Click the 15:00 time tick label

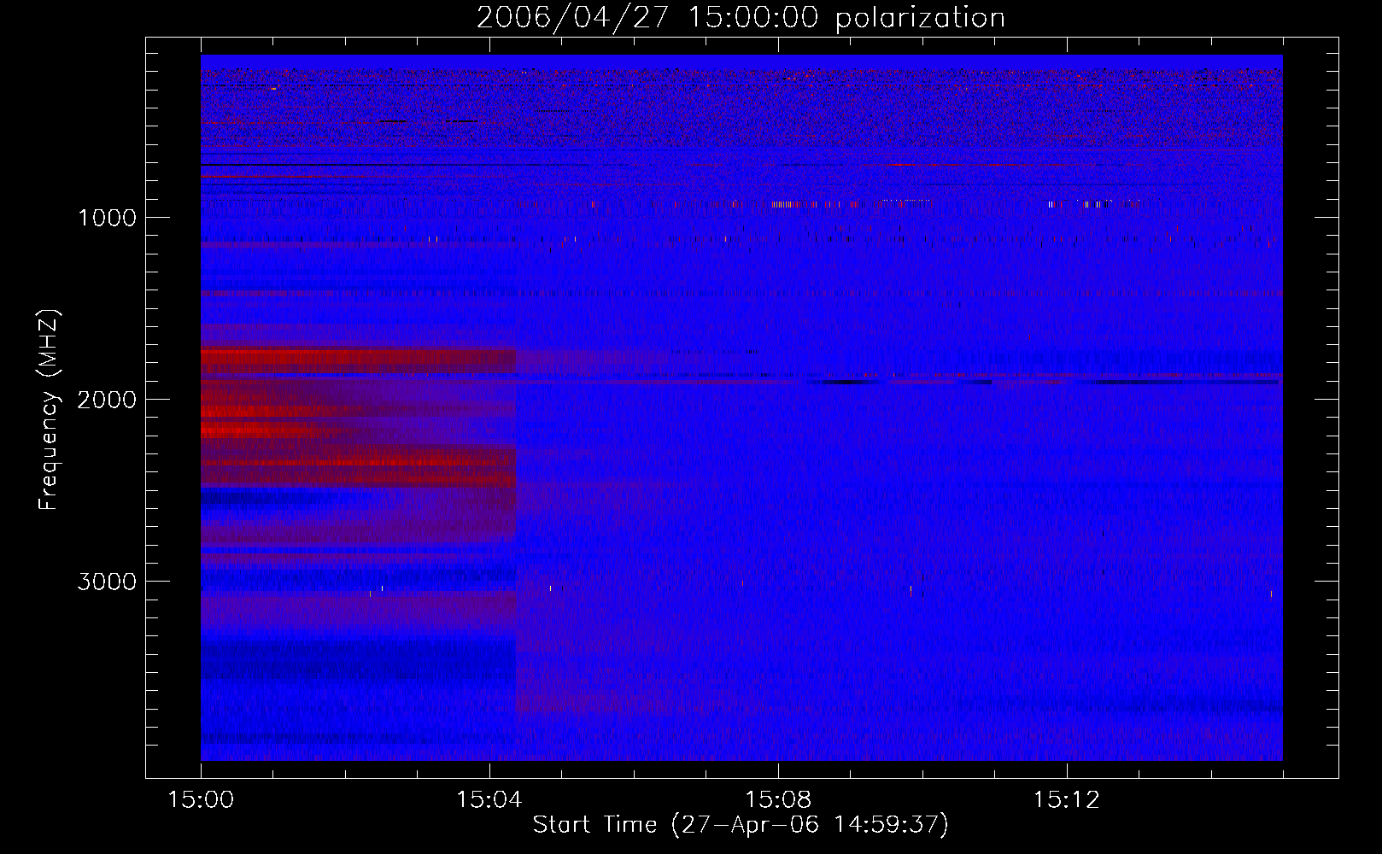[201, 799]
